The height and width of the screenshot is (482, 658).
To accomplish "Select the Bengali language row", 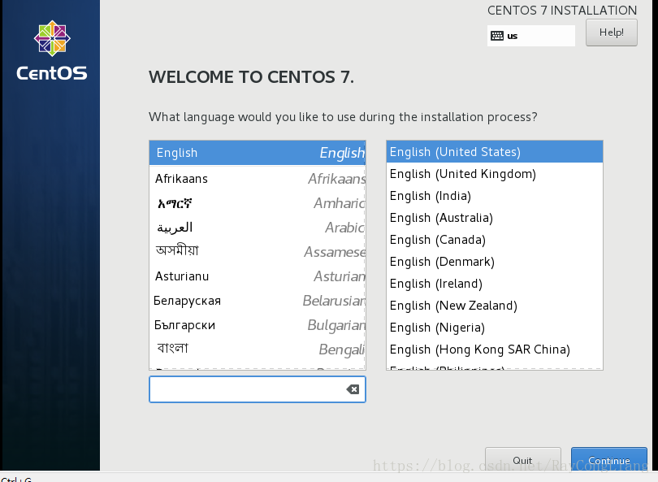I will click(258, 349).
